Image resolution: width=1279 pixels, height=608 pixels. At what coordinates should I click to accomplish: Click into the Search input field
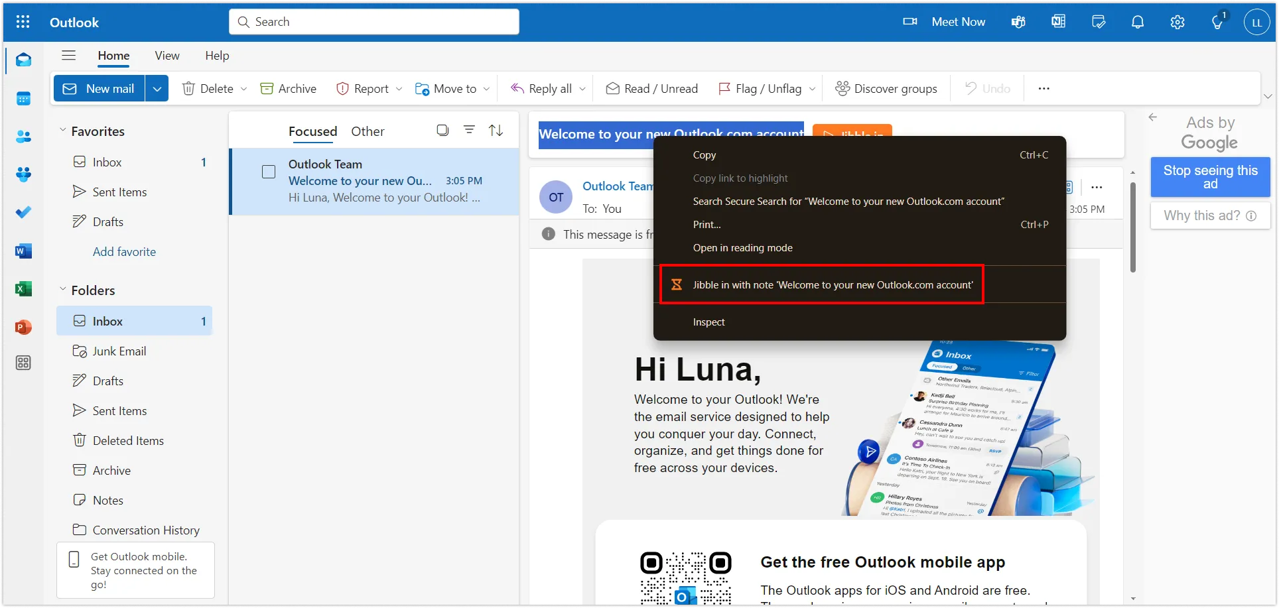(x=381, y=22)
